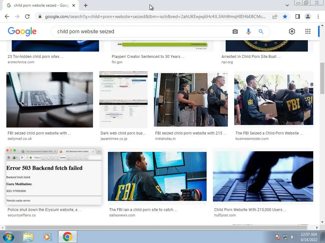Launch Windows Media Player from taskbar
This screenshot has width=325, height=243.
click(x=47, y=237)
